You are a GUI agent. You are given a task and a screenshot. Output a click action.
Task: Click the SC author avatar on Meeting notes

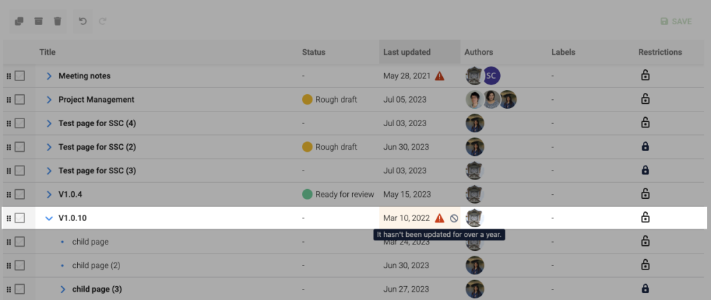click(492, 76)
